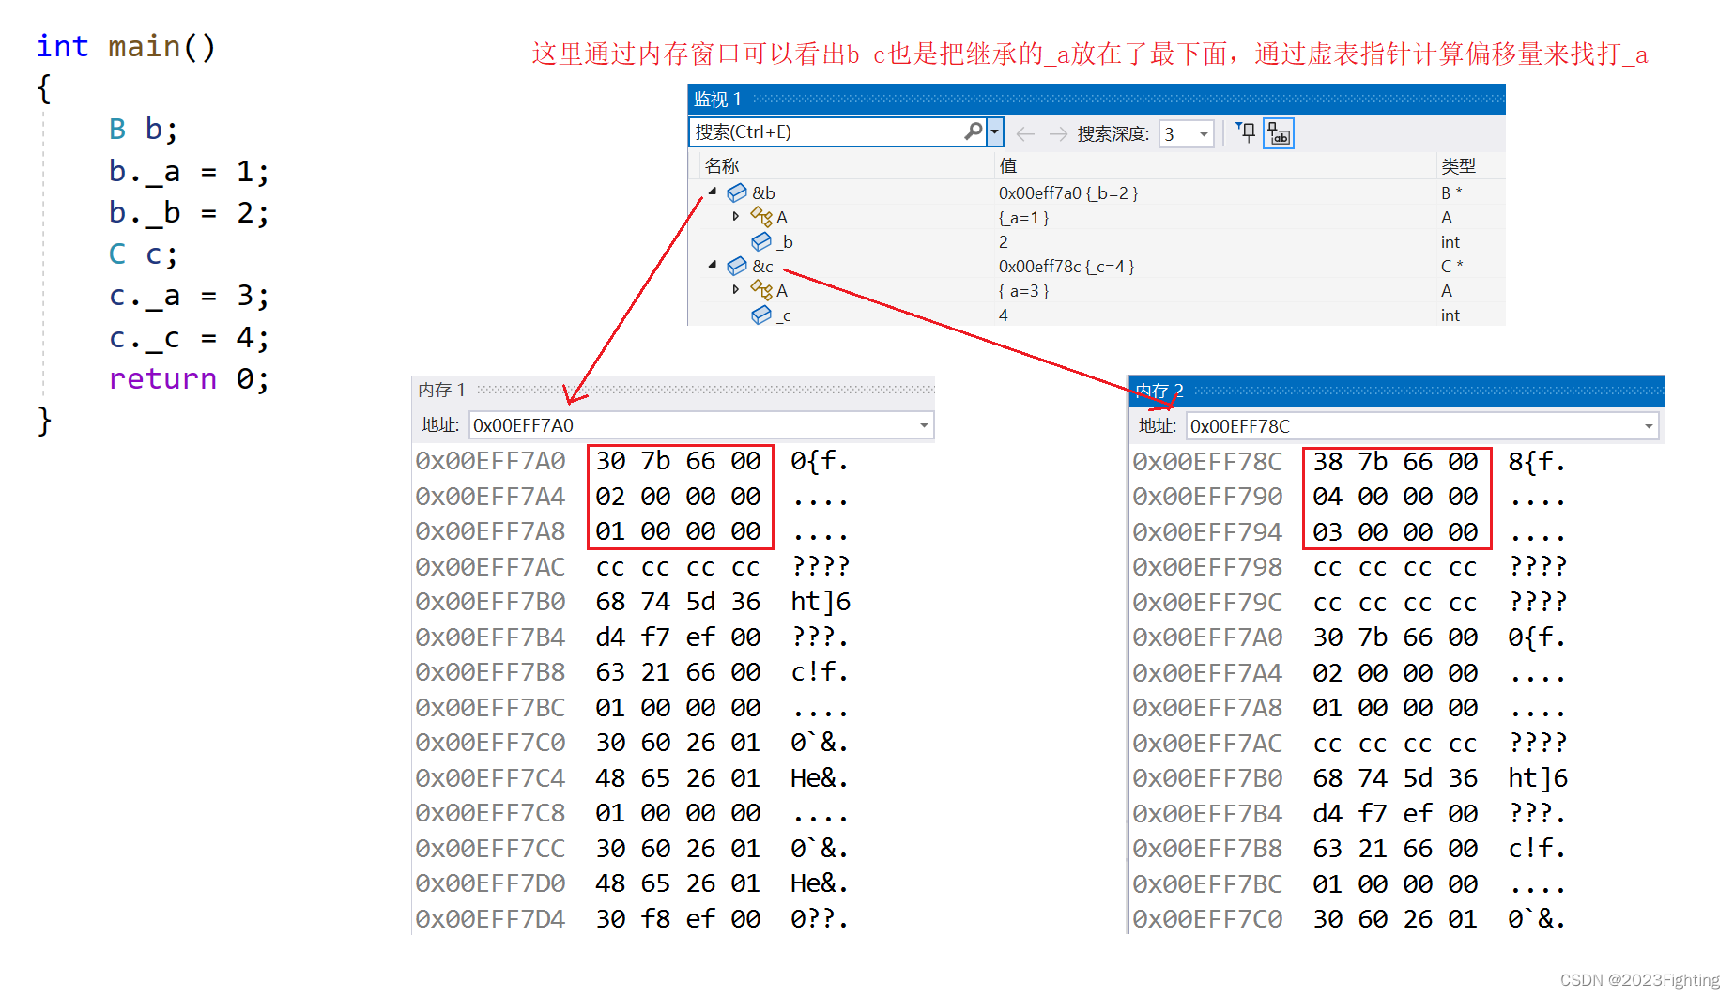
Task: Click code line 'c._a = 3;'
Action: click(189, 296)
